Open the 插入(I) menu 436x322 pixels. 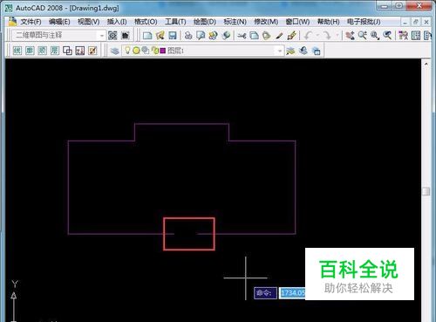pyautogui.click(x=117, y=22)
